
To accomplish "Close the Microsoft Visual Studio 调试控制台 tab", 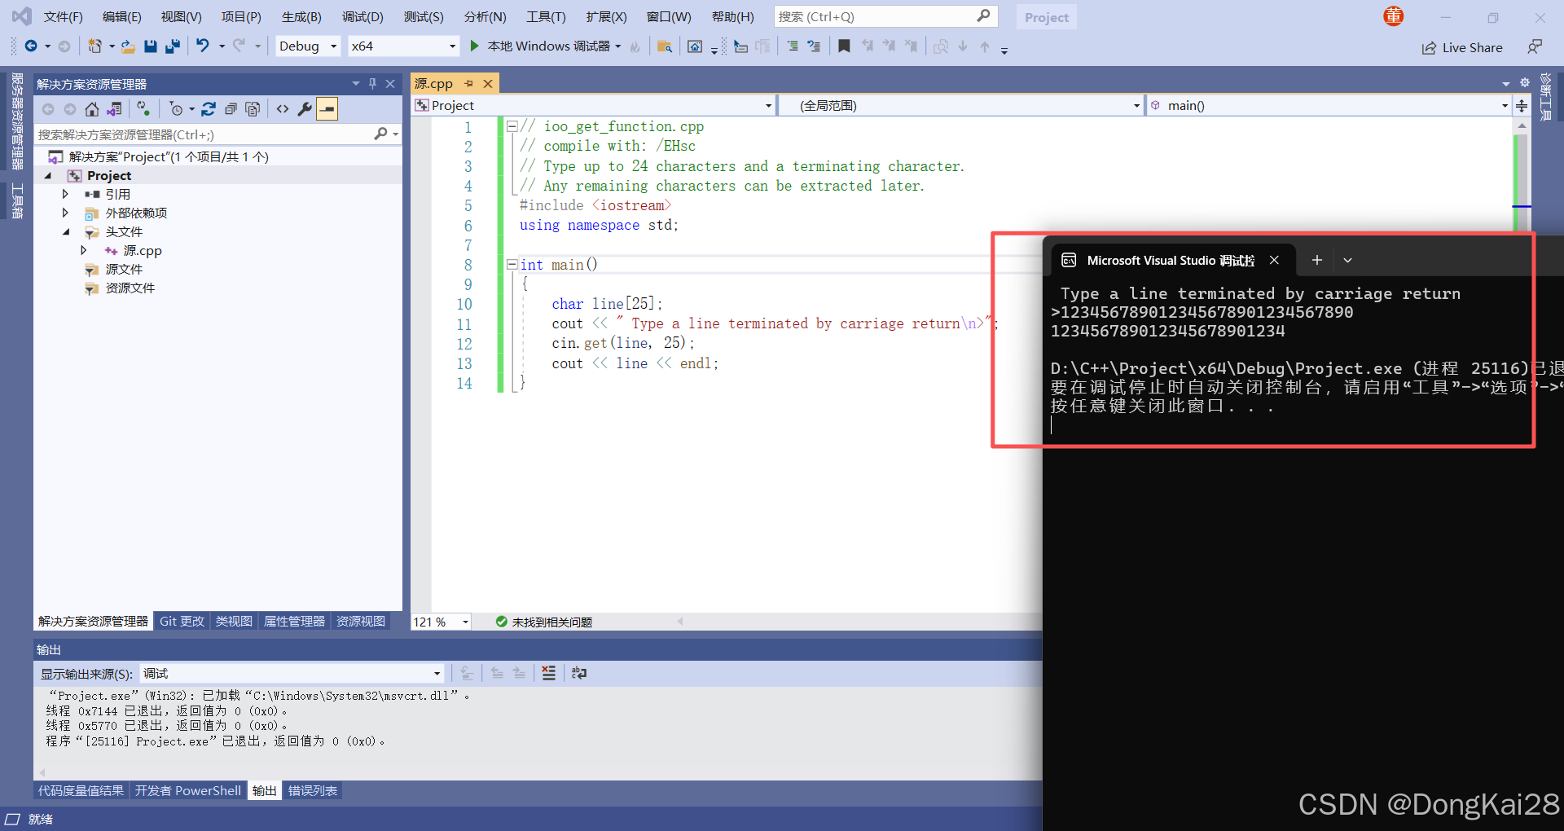I will click(x=1274, y=260).
